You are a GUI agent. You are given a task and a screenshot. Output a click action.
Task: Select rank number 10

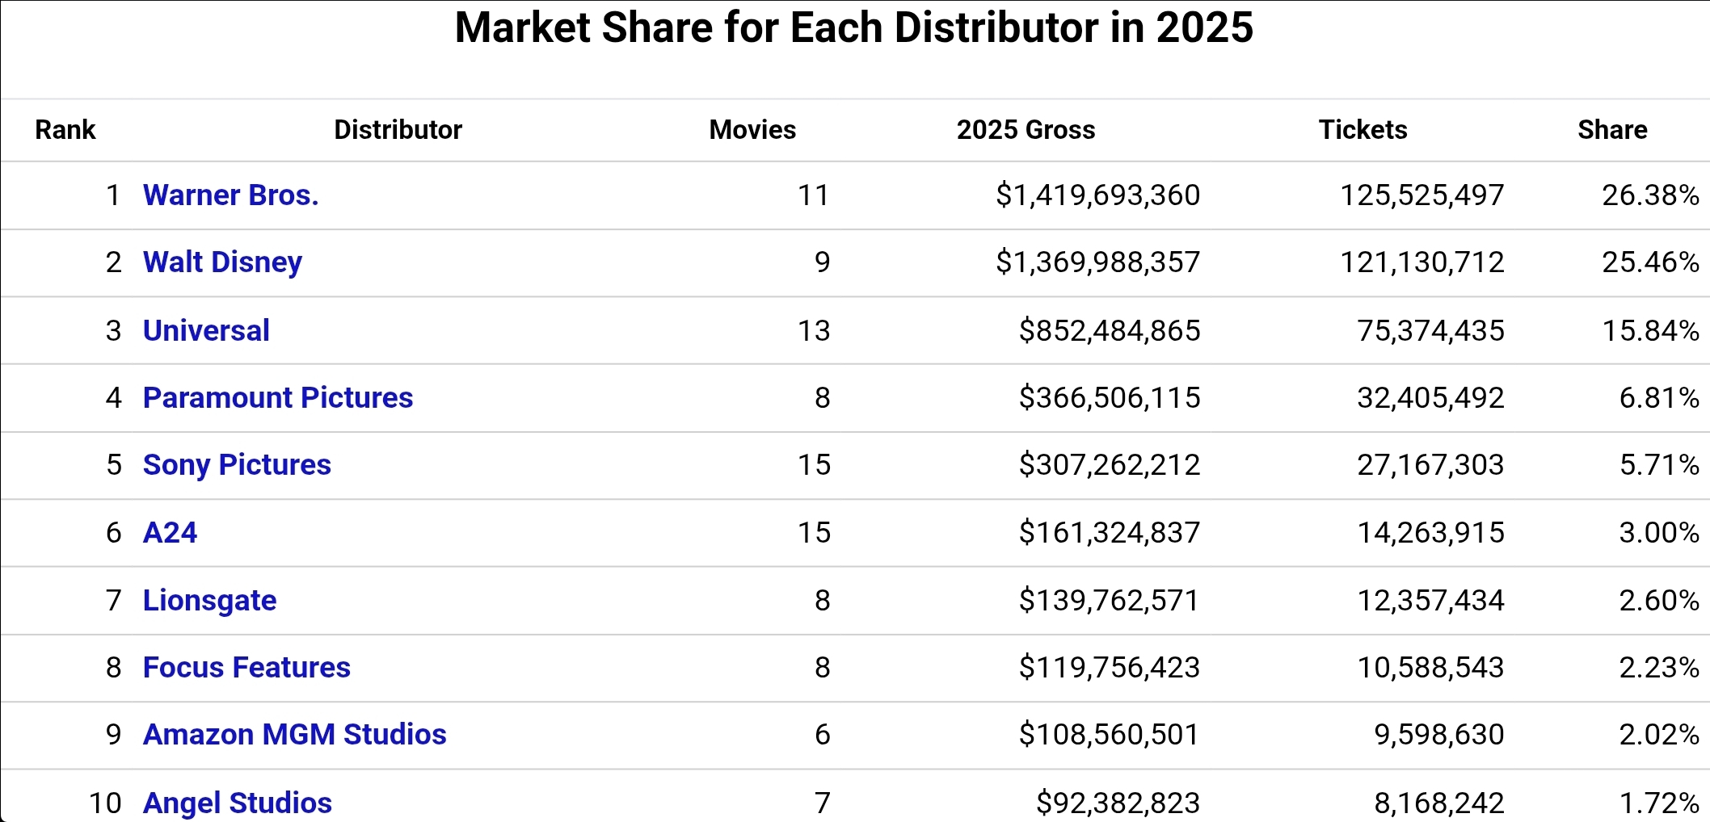[x=105, y=803]
